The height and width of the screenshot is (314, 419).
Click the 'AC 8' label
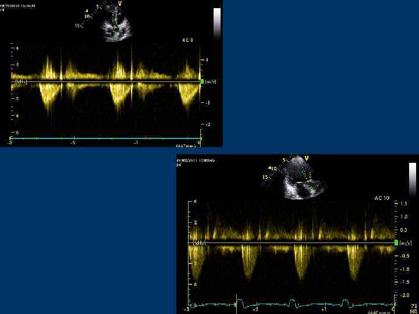point(187,40)
